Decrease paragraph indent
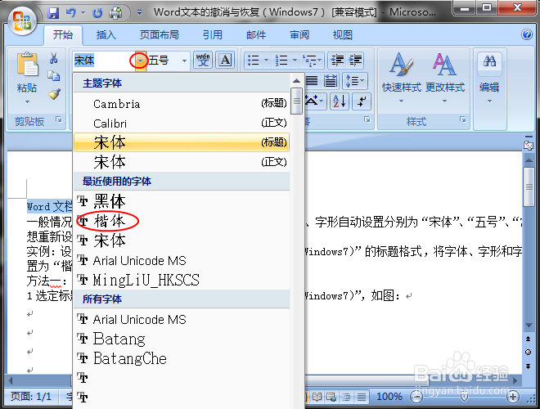540x409 pixels. [337, 61]
